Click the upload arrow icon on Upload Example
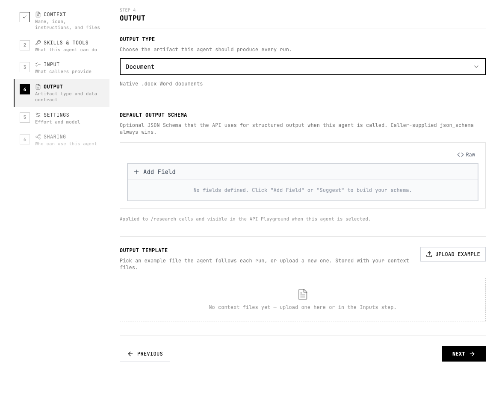 [x=429, y=254]
